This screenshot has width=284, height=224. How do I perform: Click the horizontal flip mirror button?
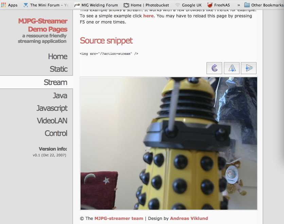[x=232, y=68]
